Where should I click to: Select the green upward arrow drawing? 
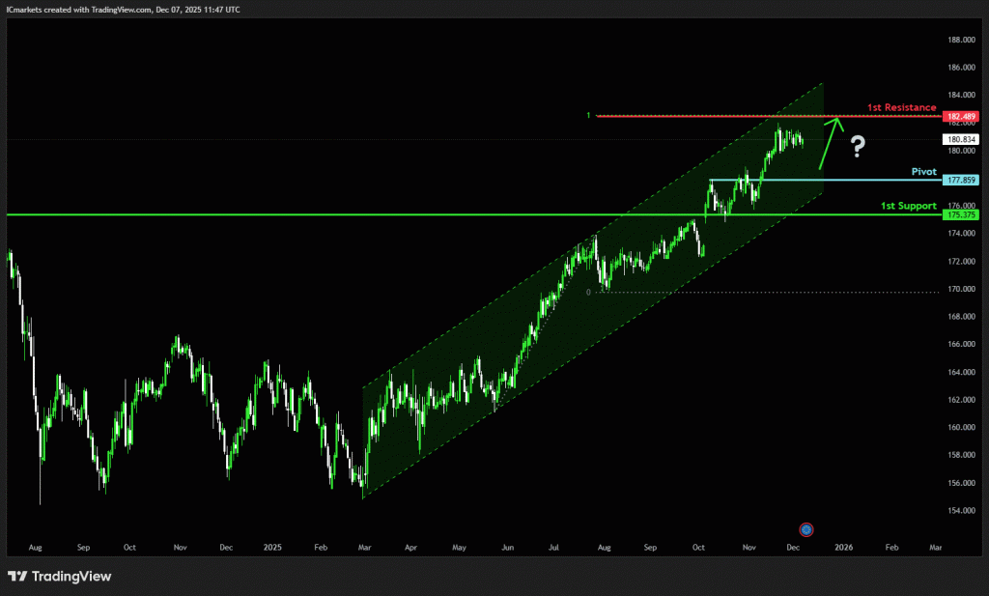pyautogui.click(x=829, y=142)
